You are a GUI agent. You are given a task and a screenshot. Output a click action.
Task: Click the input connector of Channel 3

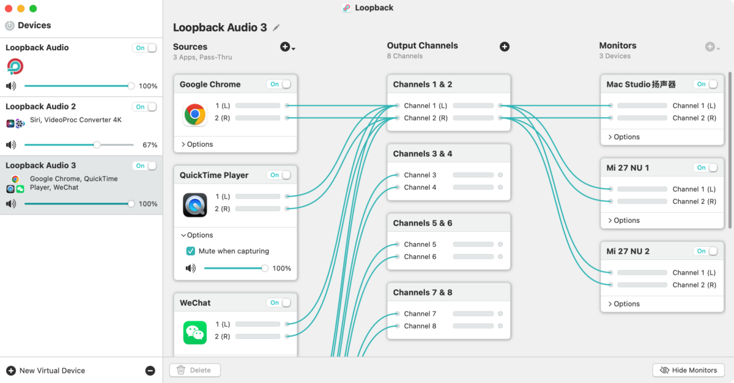click(397, 175)
